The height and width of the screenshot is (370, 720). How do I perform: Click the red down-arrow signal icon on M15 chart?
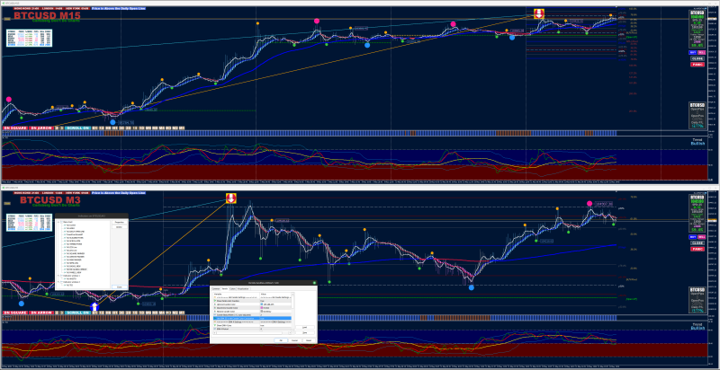(x=538, y=13)
